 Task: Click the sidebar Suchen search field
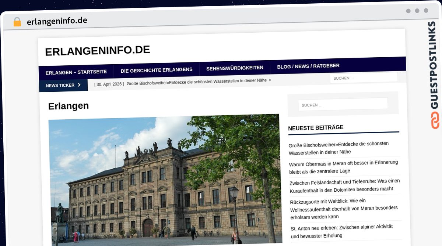(343, 104)
